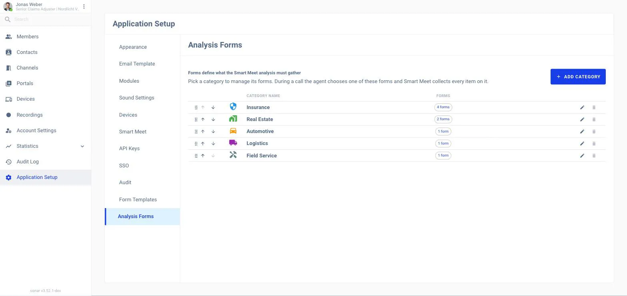The image size is (627, 296).
Task: Move Insurance category down
Action: [213, 107]
